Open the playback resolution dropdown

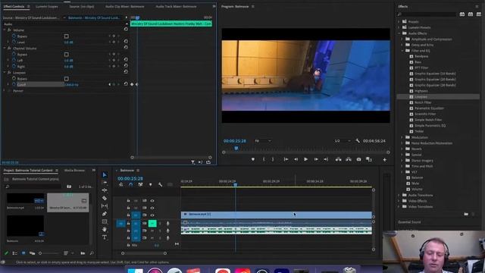point(343,141)
